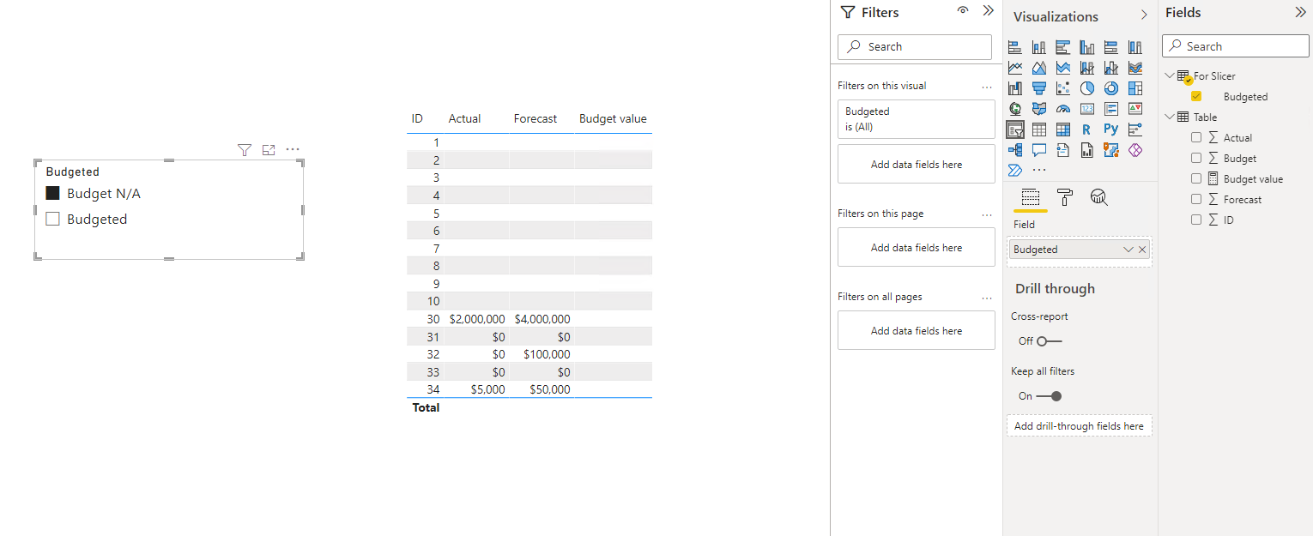Click the focus mode icon on slicer
This screenshot has height=536, width=1313.
269,150
